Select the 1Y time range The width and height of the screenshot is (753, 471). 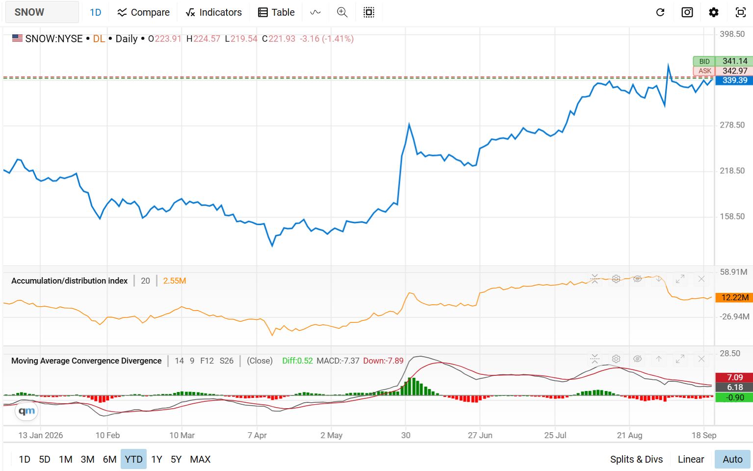pos(156,459)
